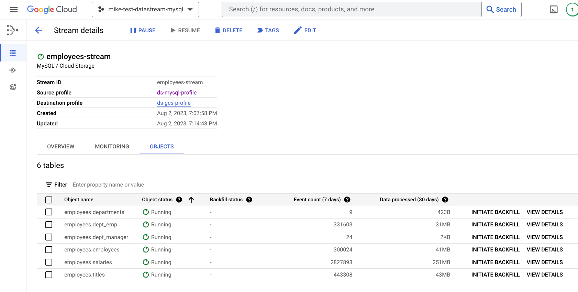Open help for Object status column
Screen dimensions: 578x292
[x=179, y=200]
